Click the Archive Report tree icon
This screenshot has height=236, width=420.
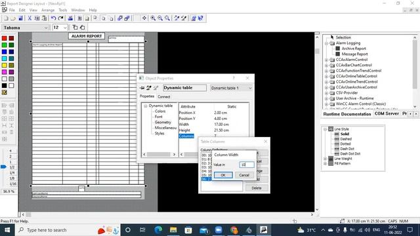[338, 49]
